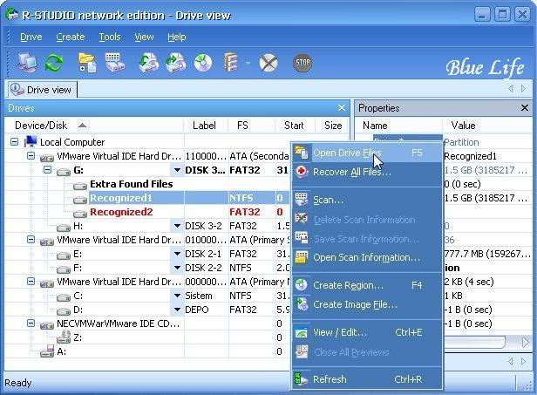This screenshot has width=537, height=395.
Task: Choose Create Region... in context menu
Action: [x=367, y=285]
